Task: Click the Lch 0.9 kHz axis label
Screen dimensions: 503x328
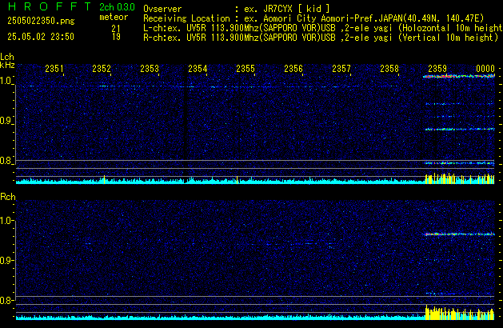Action: point(6,121)
